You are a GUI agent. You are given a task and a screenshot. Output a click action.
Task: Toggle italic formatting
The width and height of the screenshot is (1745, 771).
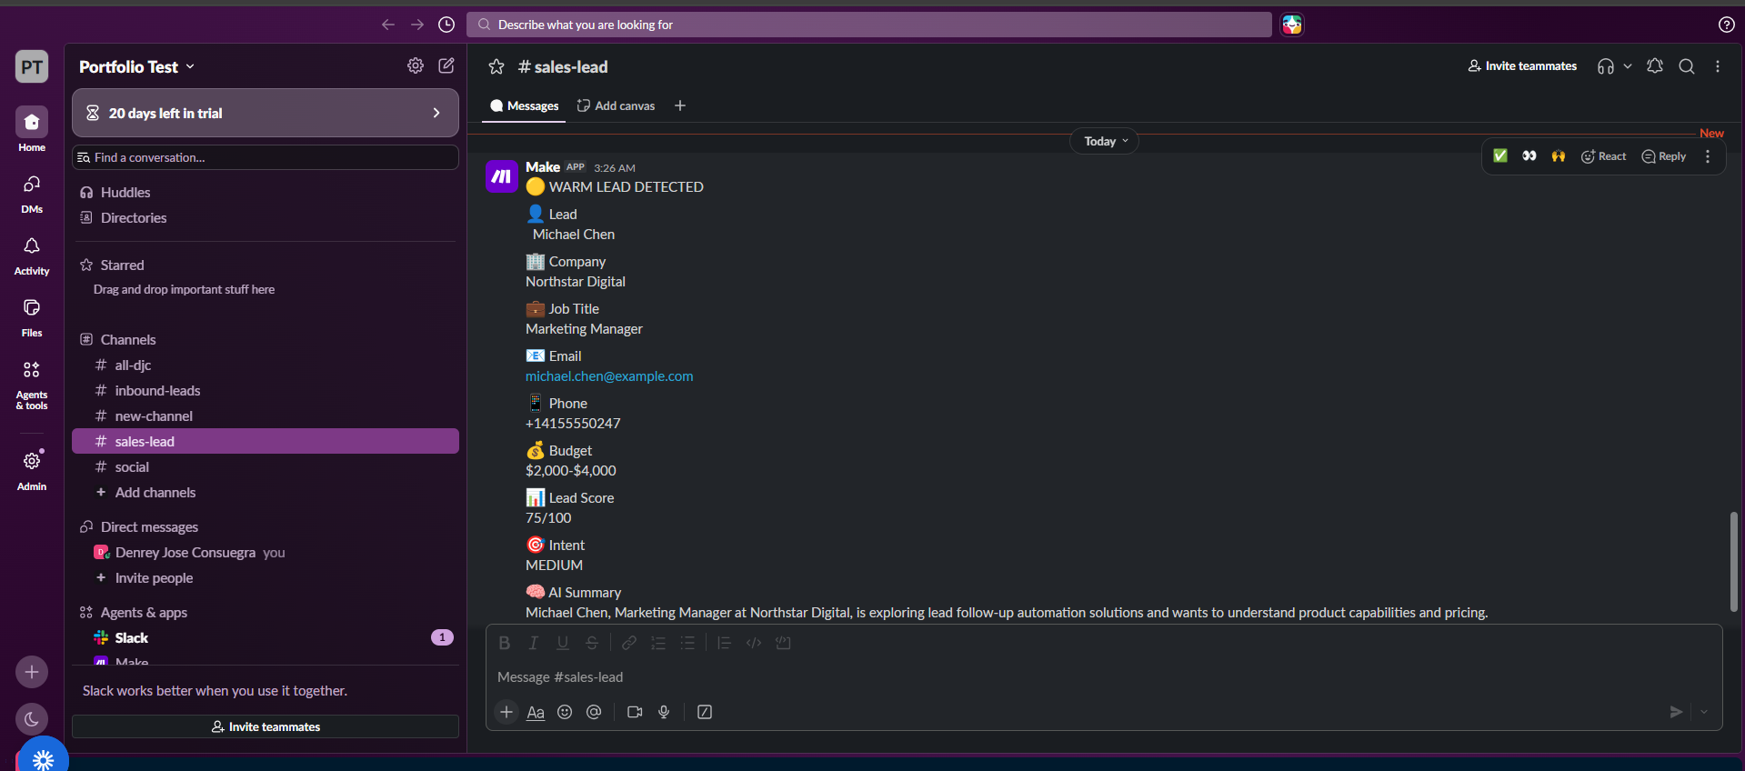pos(534,643)
